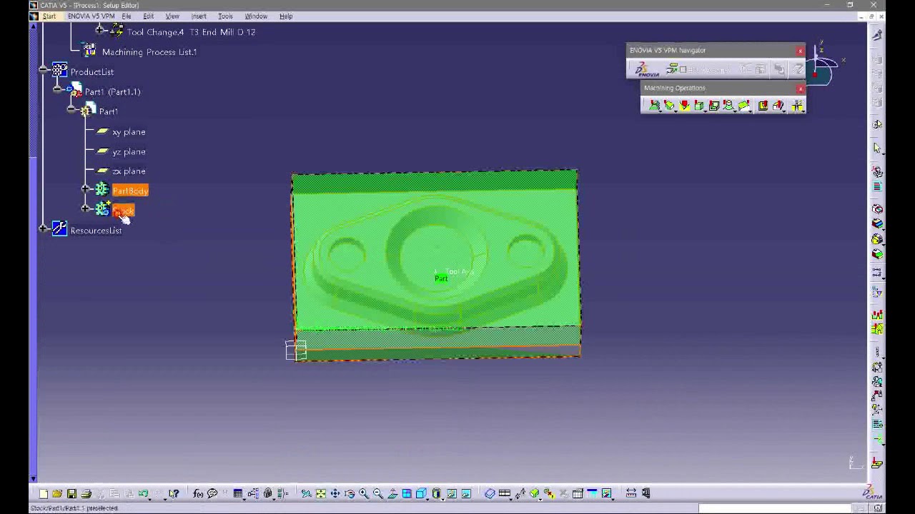Close the Machining Operations toolbar
The width and height of the screenshot is (915, 514).
pyautogui.click(x=800, y=89)
